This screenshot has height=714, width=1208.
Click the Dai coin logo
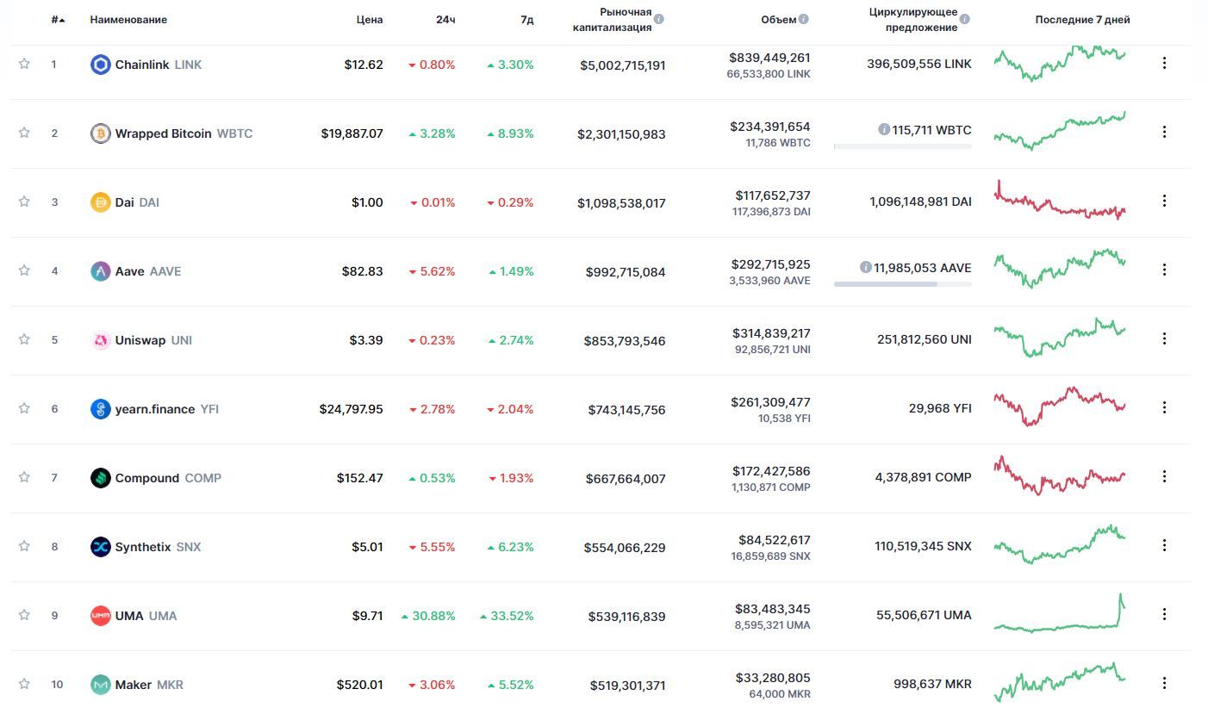coord(101,202)
